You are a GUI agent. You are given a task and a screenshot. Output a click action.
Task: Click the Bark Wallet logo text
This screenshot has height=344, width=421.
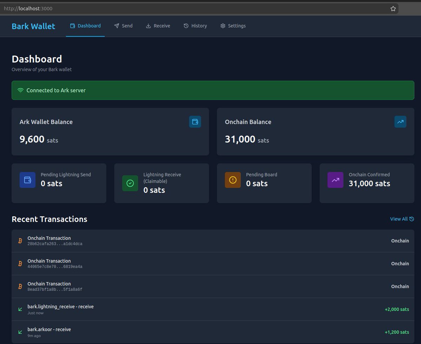(33, 26)
